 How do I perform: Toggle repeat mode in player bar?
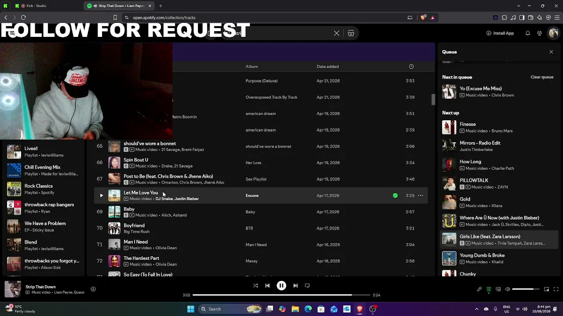point(307,286)
